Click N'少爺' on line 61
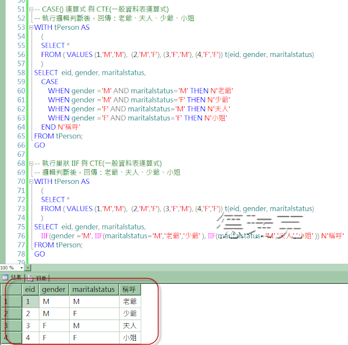This screenshot has width=348, height=345. coord(219,100)
